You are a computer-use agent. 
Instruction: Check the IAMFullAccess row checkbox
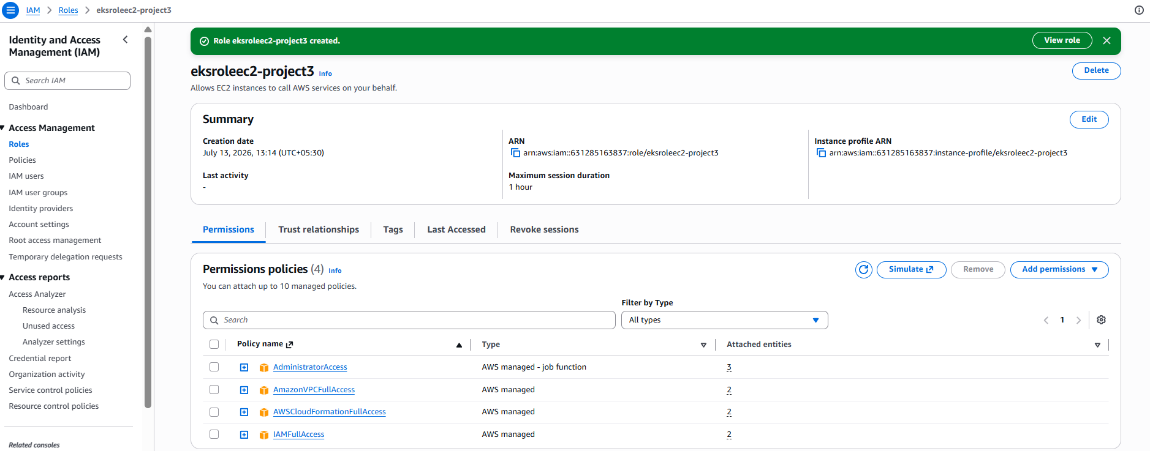pyautogui.click(x=214, y=434)
